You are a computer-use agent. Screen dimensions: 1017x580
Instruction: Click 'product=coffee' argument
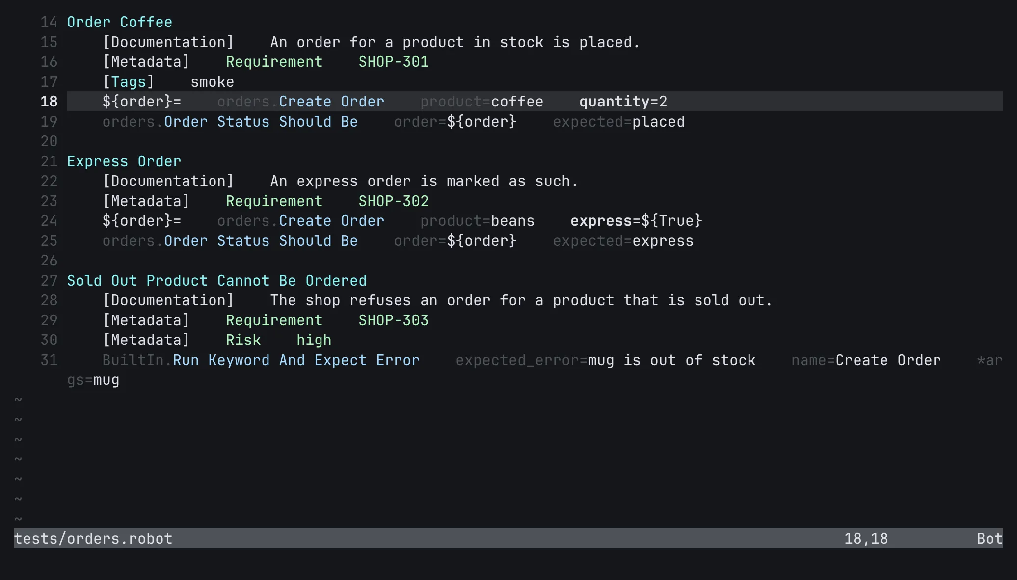482,102
